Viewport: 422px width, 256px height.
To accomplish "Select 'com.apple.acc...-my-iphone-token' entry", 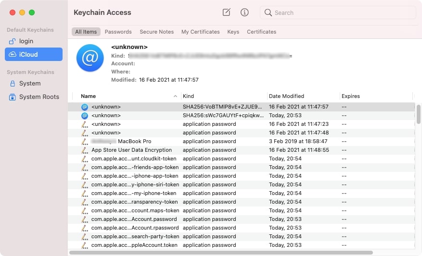I will (241, 194).
